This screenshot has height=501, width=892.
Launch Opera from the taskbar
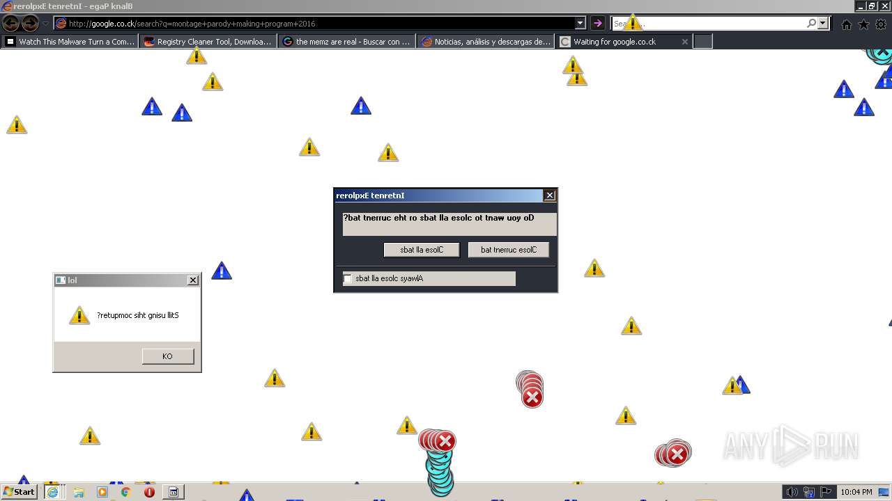(x=149, y=492)
